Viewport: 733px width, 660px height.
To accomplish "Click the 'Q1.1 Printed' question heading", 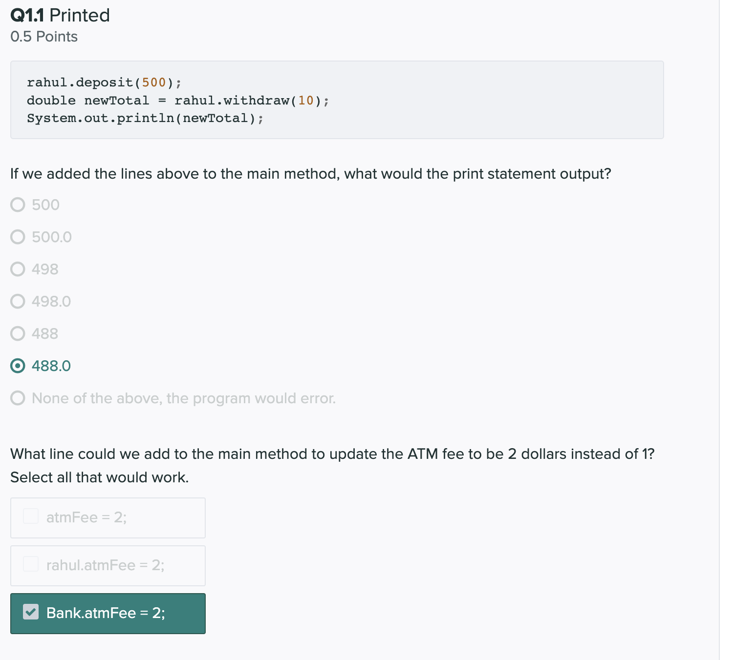I will point(60,15).
